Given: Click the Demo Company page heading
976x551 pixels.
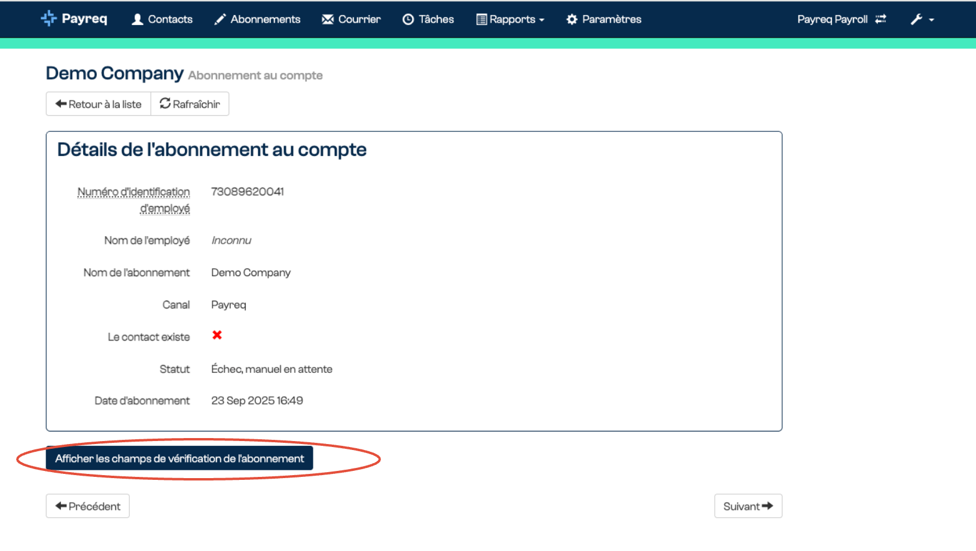Looking at the screenshot, I should pos(115,73).
